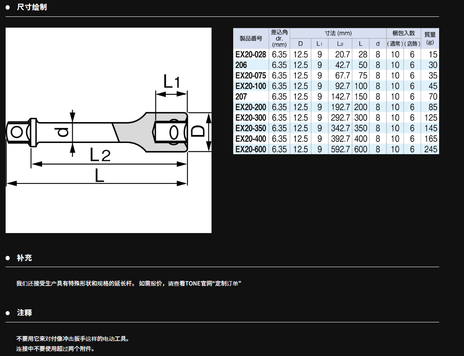The width and height of the screenshot is (464, 356).
Task: Select product number 206 in table
Action: (241, 65)
